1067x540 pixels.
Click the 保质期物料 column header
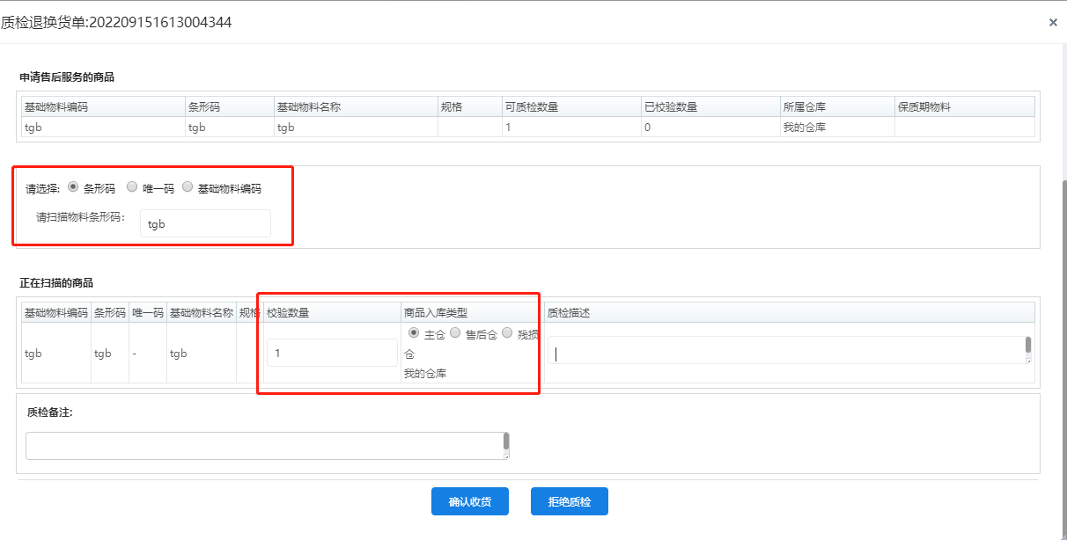click(965, 106)
